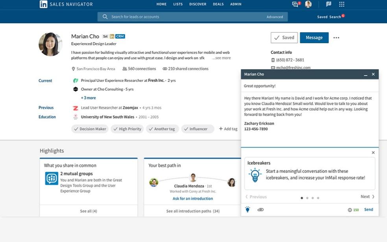Click the large lightbulb in Icebreakers card

click(255, 175)
